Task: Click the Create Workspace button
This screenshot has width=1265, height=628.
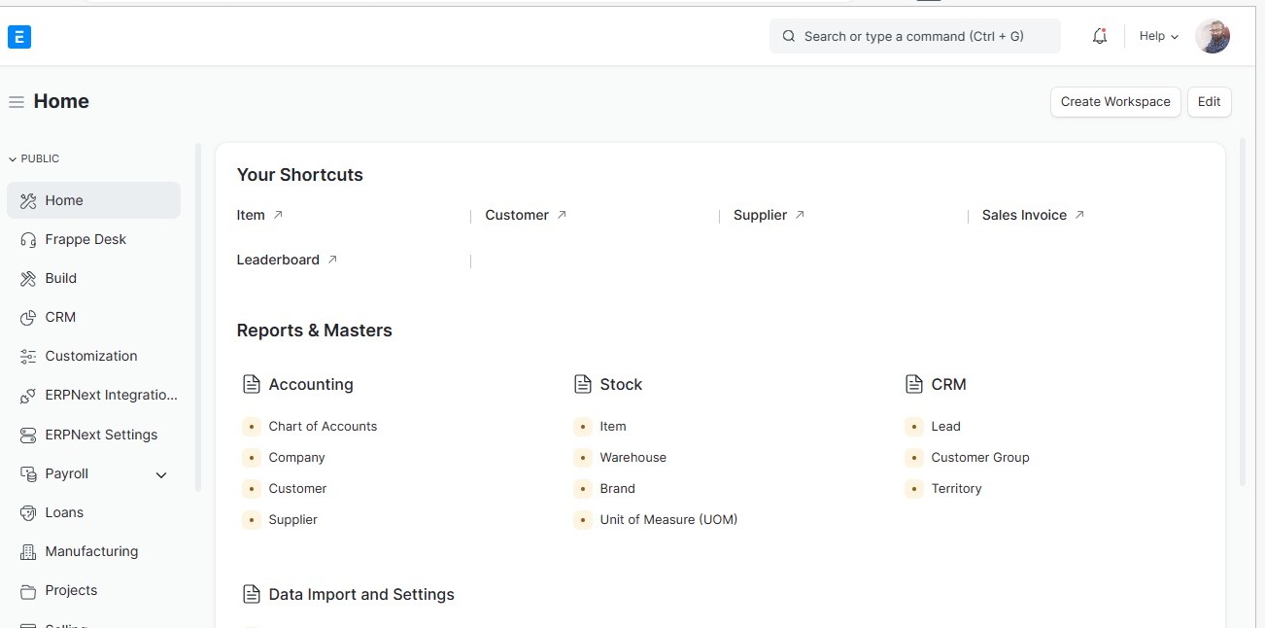Action: [1115, 102]
